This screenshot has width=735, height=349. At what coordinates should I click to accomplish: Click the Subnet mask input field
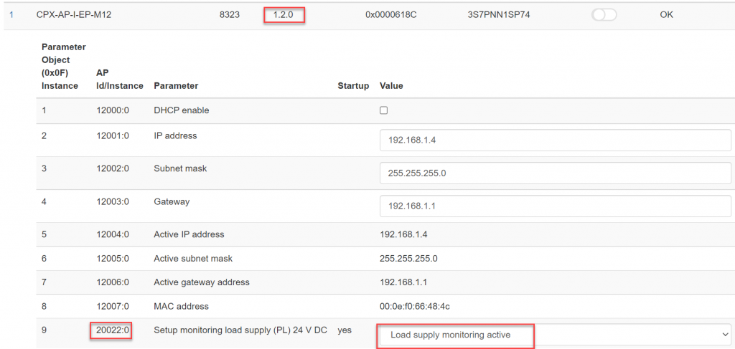pyautogui.click(x=556, y=173)
